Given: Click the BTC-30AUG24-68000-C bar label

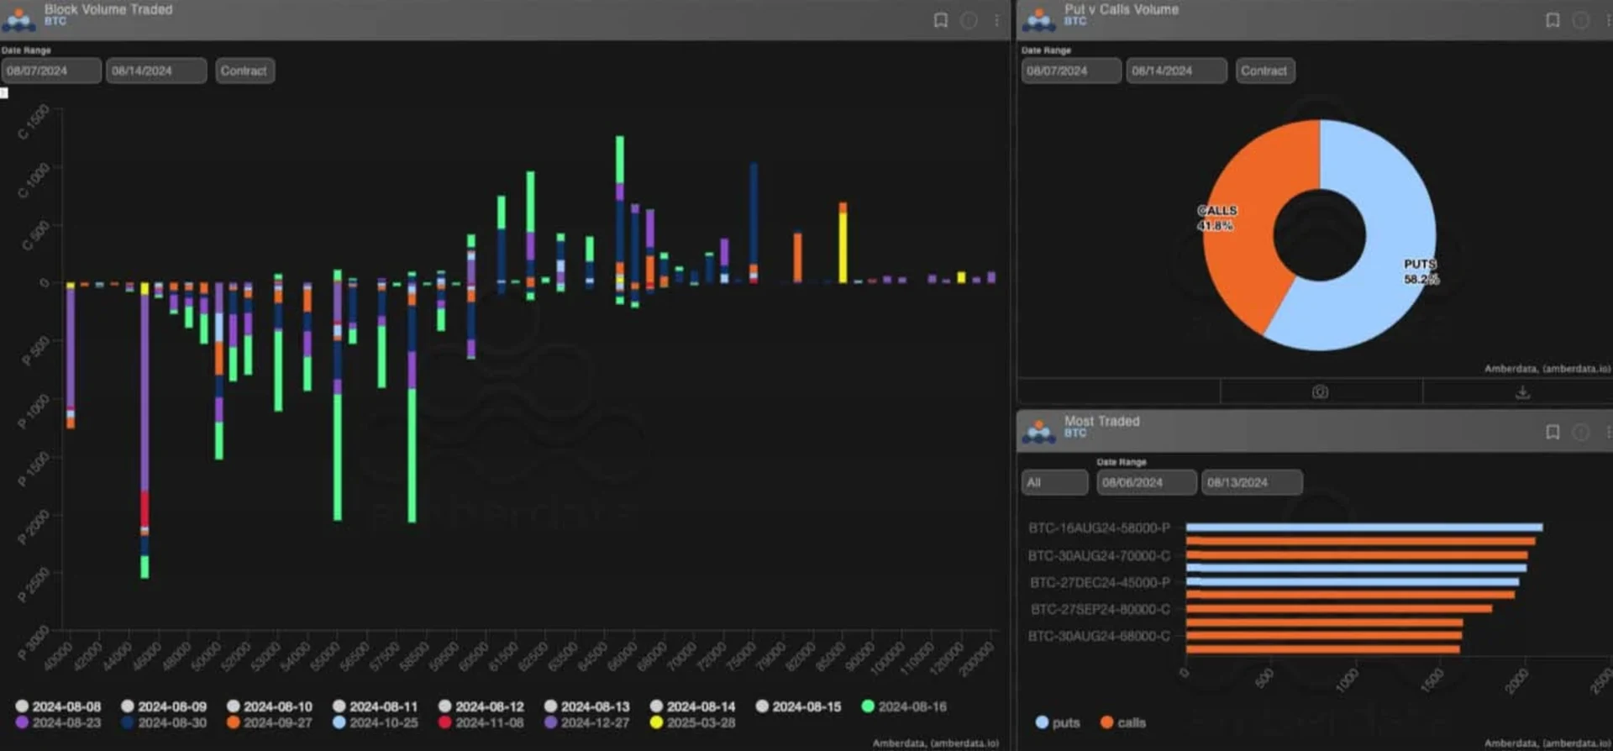Looking at the screenshot, I should click(1099, 636).
